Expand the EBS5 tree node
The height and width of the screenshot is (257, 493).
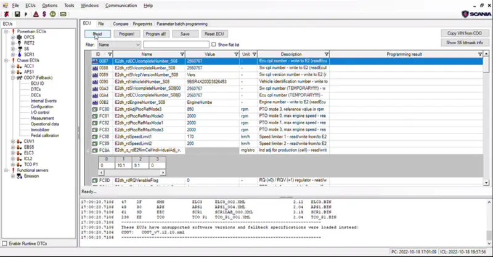point(13,147)
